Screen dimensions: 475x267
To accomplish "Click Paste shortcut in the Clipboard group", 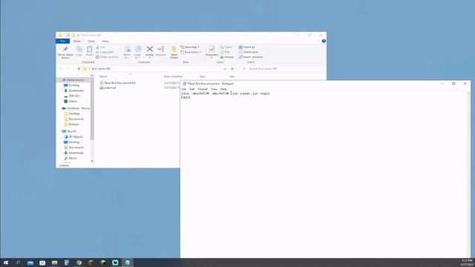I will click(x=107, y=57).
